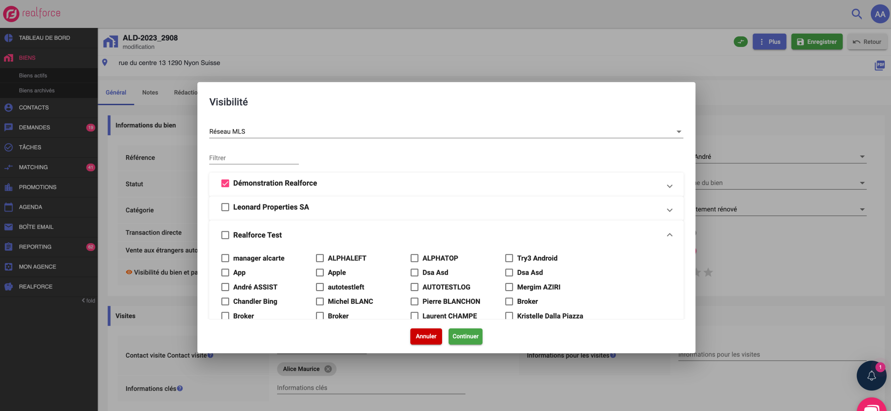This screenshot has width=891, height=411.
Task: Check the Apple checkbox
Action: coord(320,272)
